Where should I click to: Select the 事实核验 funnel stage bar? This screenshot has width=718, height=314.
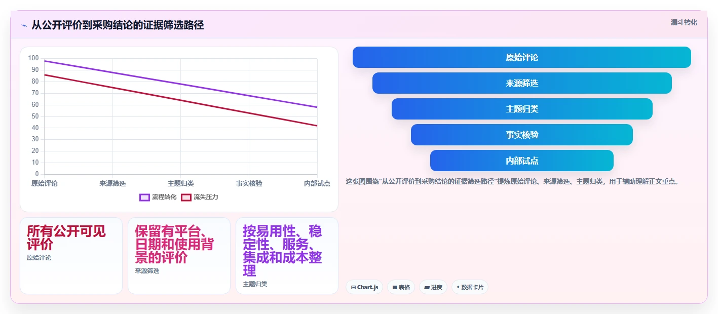(x=522, y=135)
